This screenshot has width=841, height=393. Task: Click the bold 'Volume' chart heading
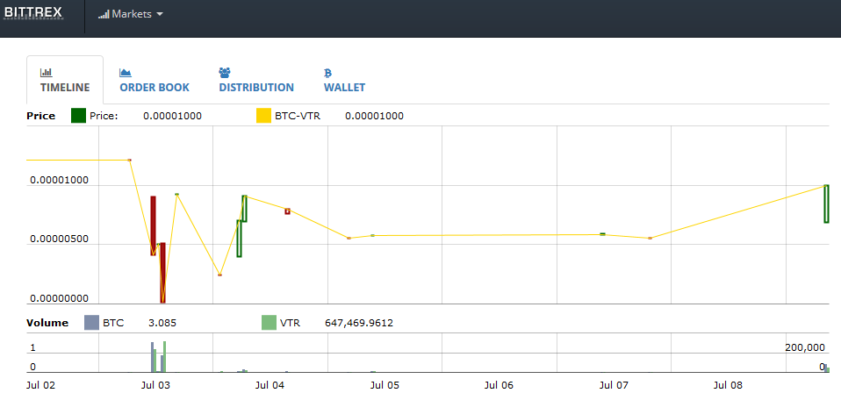(x=47, y=323)
